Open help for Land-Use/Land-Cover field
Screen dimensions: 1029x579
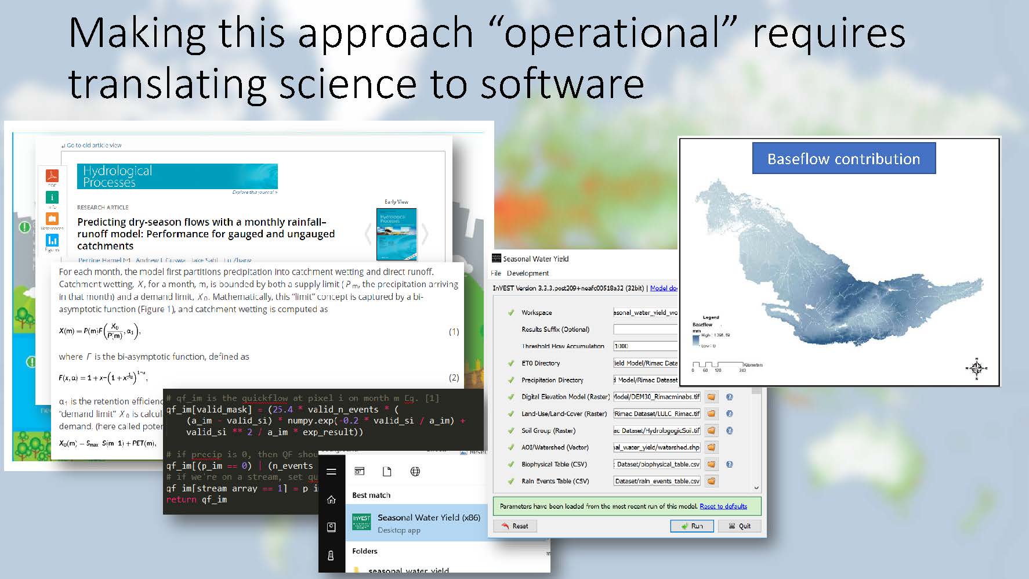[730, 414]
